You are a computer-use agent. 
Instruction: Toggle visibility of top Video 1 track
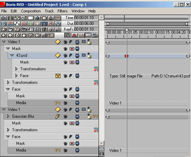(x=65, y=42)
